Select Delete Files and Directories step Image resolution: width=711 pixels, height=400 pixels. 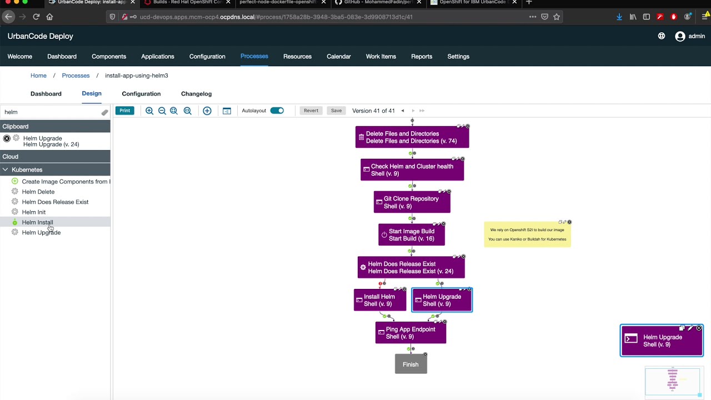(x=412, y=137)
